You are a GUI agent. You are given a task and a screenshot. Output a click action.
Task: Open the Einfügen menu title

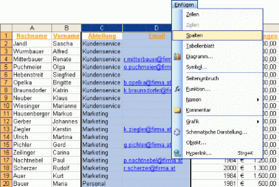click(185, 4)
